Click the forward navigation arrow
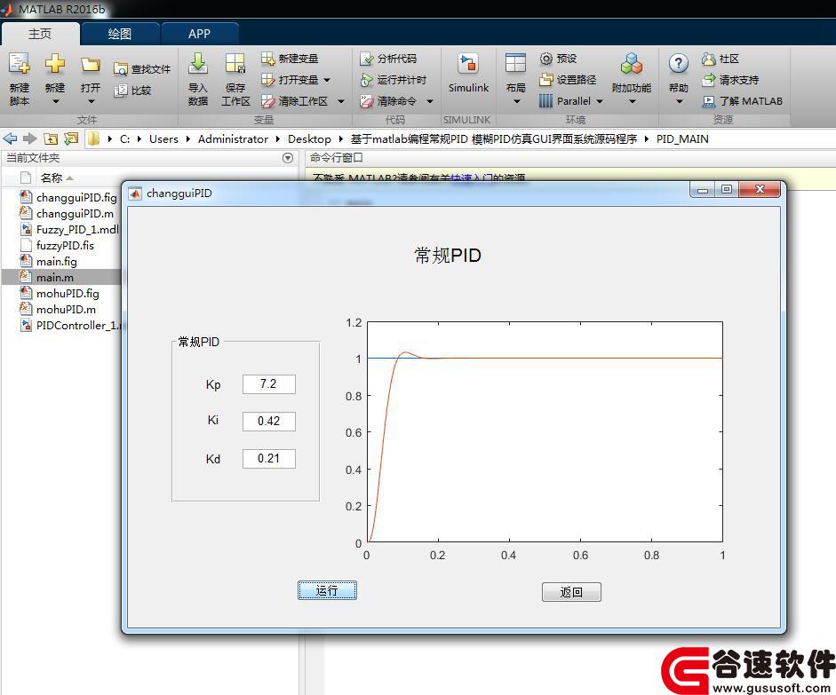This screenshot has width=836, height=695. [30, 139]
